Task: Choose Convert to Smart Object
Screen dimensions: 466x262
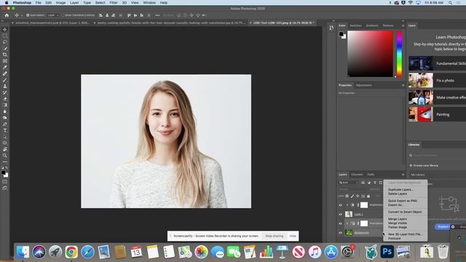Action: tap(405, 212)
